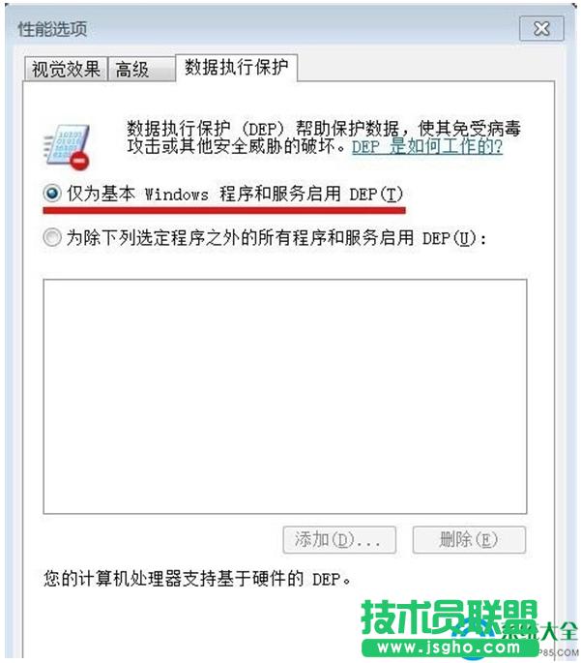Enable DEP for all programs except selected radio circle
The width and height of the screenshot is (581, 663).
point(52,237)
